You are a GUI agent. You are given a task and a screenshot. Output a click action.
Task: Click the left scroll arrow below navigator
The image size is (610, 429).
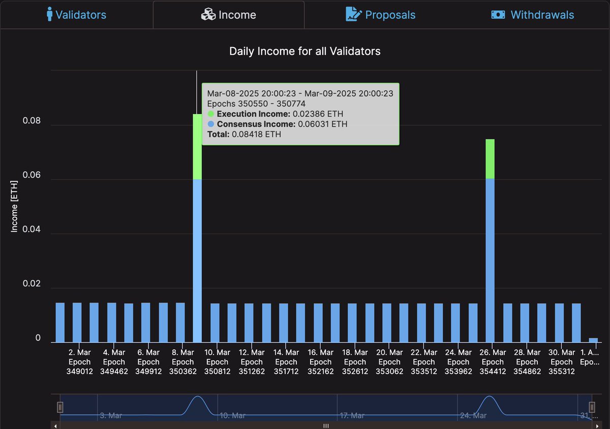pos(55,426)
